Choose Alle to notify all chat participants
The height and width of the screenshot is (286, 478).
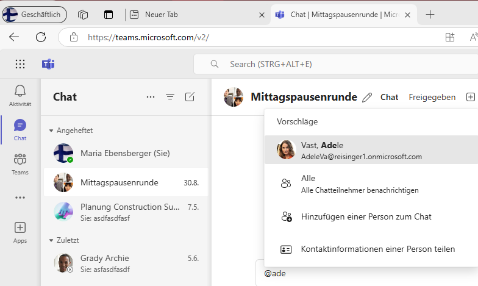371,184
